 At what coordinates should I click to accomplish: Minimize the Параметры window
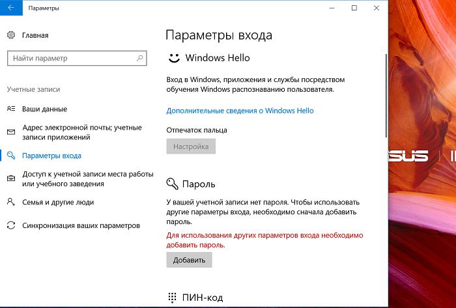click(332, 8)
